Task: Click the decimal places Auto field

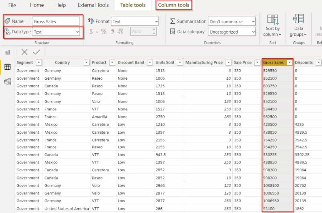Action: click(143, 31)
